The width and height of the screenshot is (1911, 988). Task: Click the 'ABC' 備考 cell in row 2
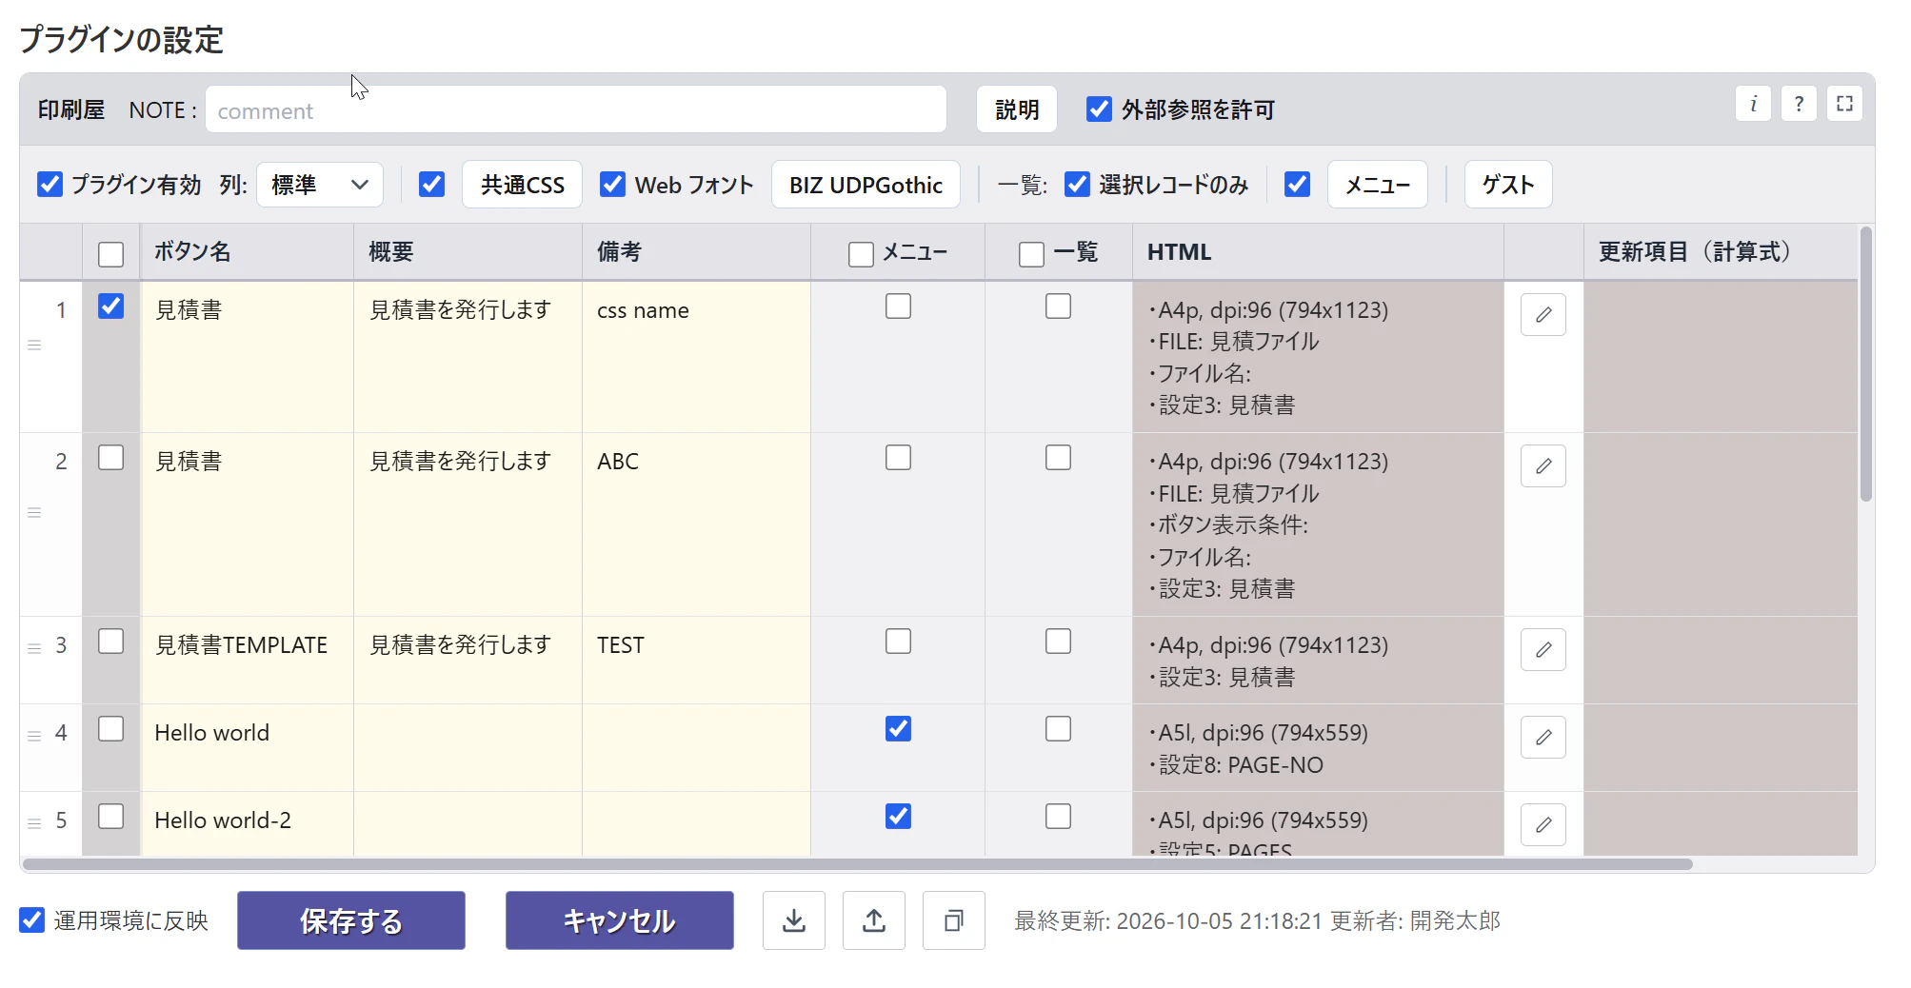coord(696,524)
